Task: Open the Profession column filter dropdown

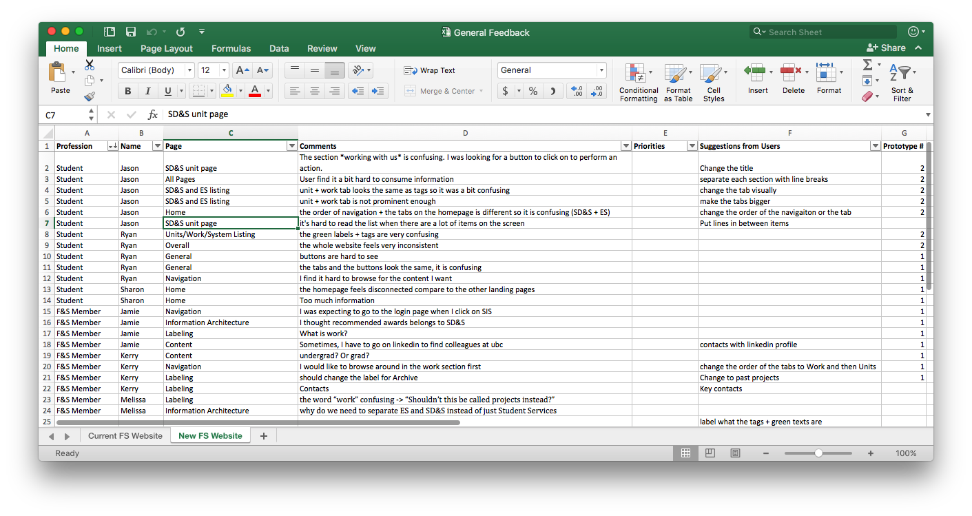Action: [x=113, y=146]
